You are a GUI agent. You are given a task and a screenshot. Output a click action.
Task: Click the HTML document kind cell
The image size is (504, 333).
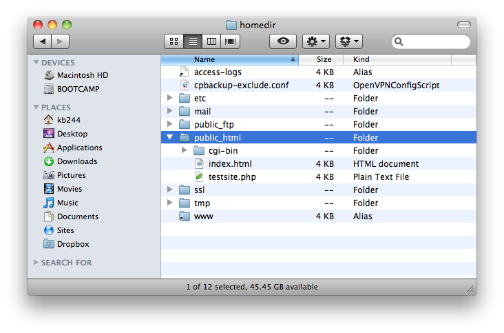tap(386, 164)
